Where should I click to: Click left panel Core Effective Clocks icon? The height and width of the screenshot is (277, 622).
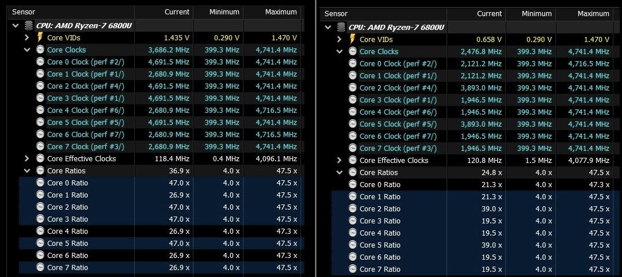(x=40, y=159)
